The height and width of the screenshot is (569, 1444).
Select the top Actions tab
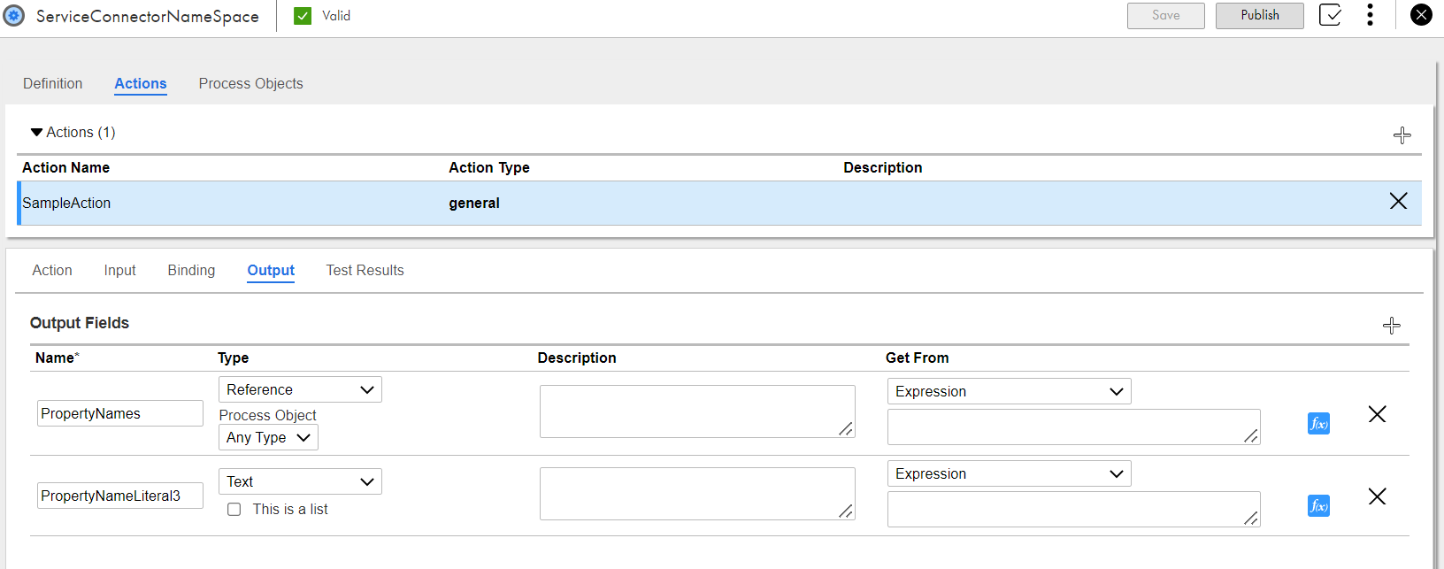pyautogui.click(x=141, y=83)
